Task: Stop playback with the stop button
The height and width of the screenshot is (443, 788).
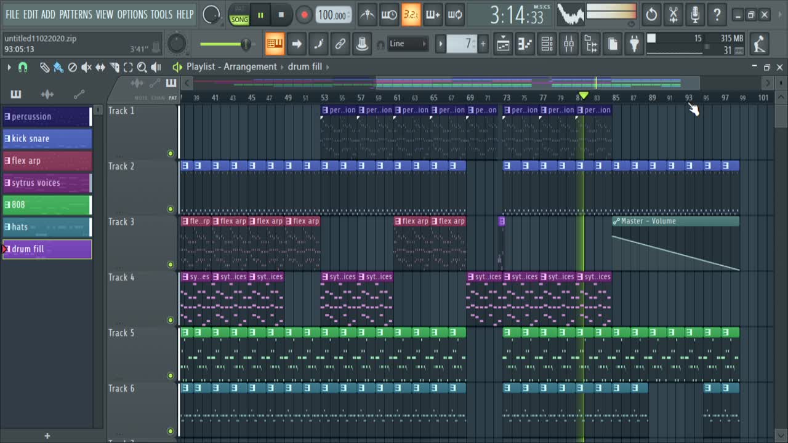Action: tap(281, 15)
